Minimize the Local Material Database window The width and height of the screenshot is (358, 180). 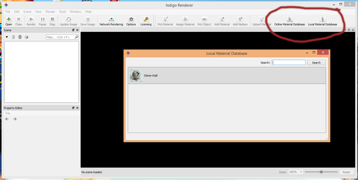(307, 53)
